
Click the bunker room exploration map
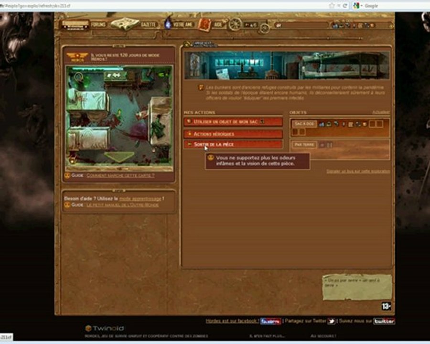tap(119, 118)
